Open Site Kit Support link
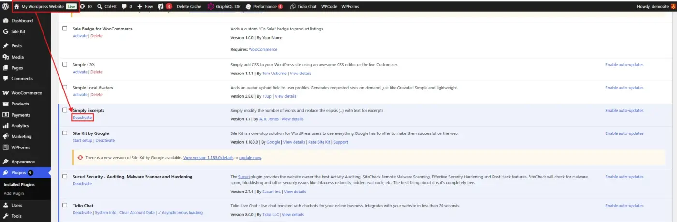 (340, 142)
